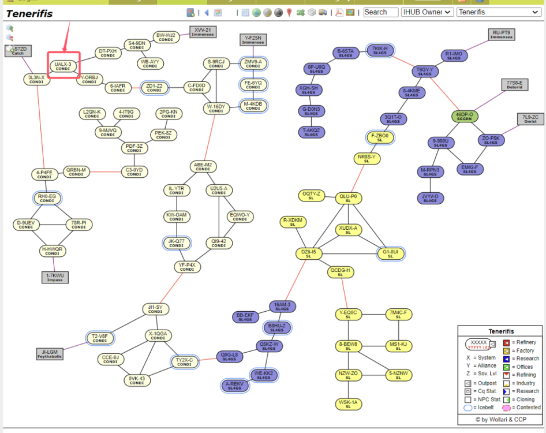The height and width of the screenshot is (433, 546).
Task: Click the red map pin icon
Action: (289, 12)
